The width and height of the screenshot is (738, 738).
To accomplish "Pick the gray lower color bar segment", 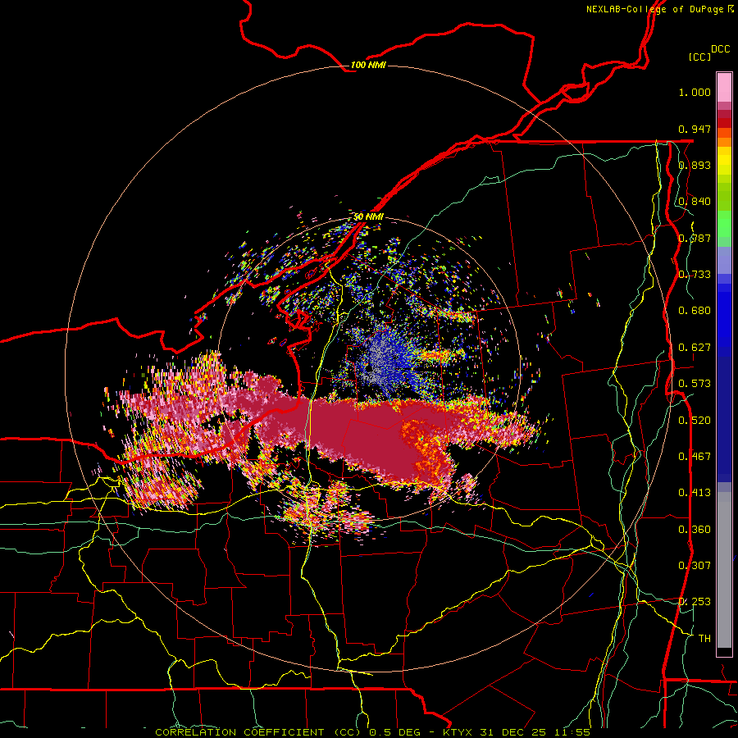I will 724,570.
